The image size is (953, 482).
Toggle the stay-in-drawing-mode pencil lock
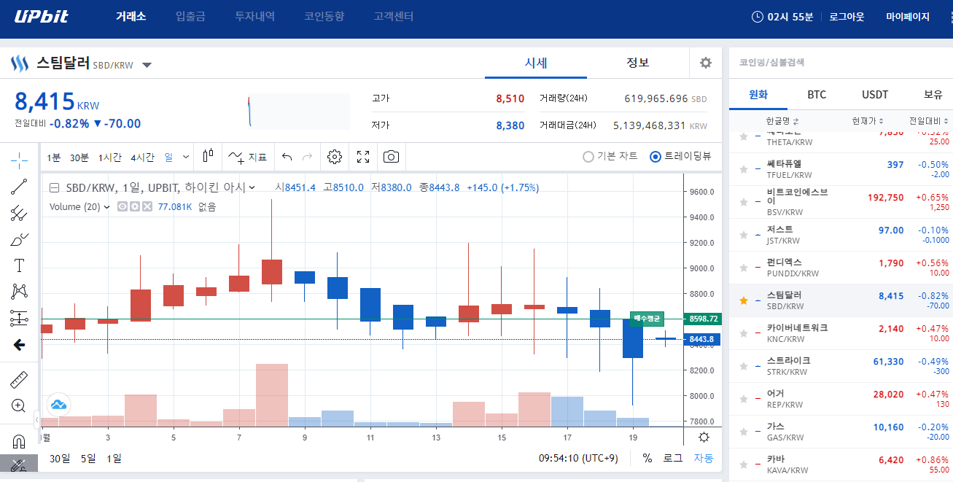tap(20, 464)
